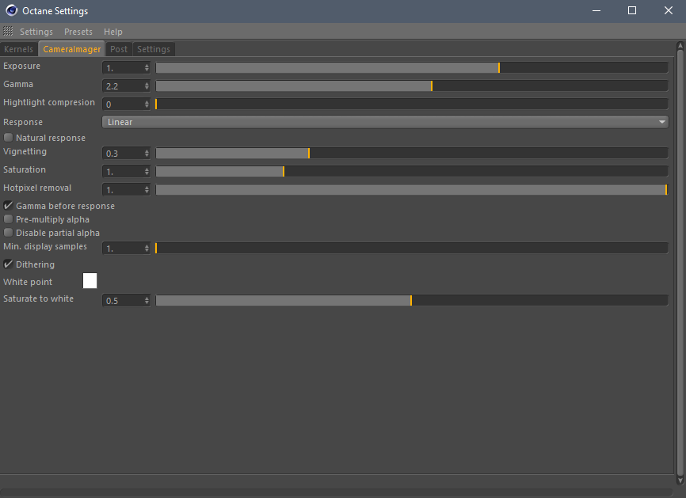Click the Hightlight compresion slider bar
Image resolution: width=686 pixels, height=498 pixels.
pyautogui.click(x=412, y=104)
